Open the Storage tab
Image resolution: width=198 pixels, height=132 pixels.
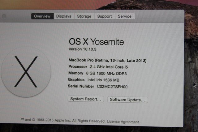point(84,16)
